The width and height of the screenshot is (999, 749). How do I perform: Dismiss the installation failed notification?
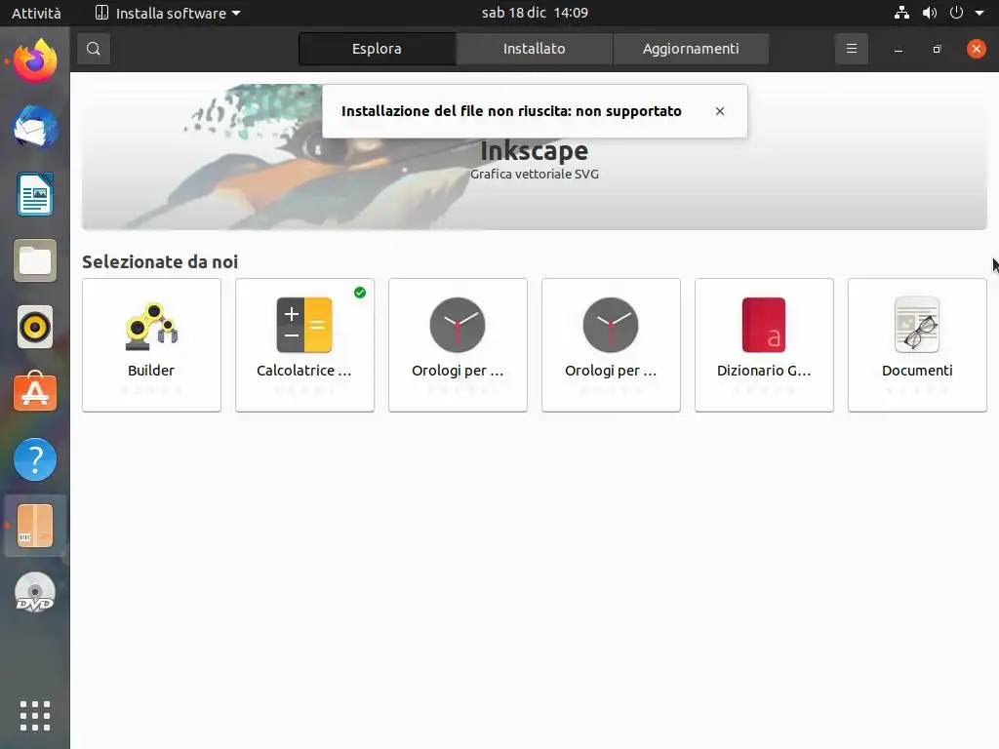pyautogui.click(x=720, y=111)
